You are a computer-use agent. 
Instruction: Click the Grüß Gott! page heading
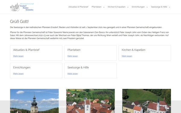19,22
